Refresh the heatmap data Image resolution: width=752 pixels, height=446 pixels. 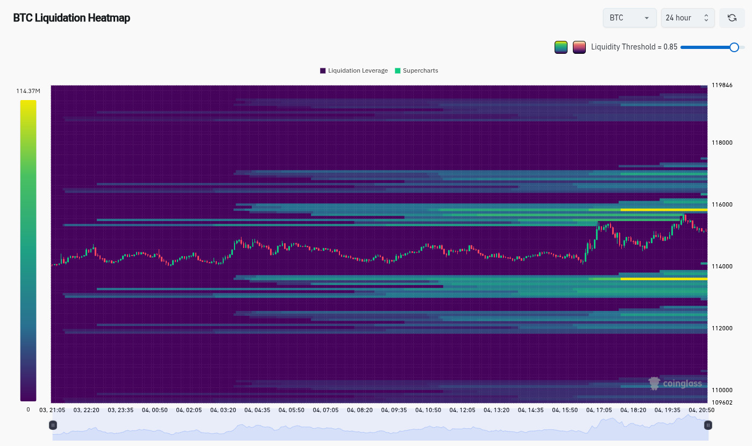732,17
